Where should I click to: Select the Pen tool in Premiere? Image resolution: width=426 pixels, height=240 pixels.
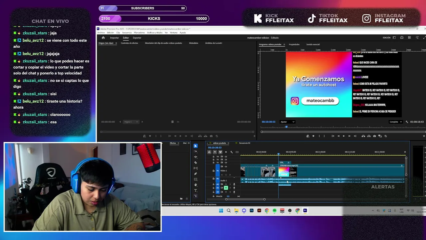coord(196,174)
